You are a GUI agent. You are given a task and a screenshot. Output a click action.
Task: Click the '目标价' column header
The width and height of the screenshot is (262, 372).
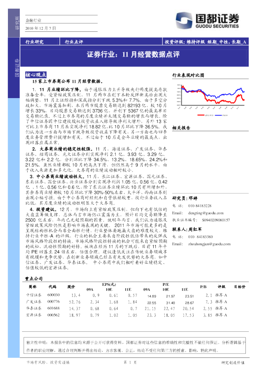click(240, 287)
